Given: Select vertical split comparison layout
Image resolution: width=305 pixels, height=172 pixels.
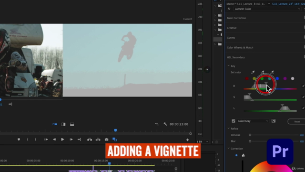Looking at the screenshot, I should pos(63,124).
